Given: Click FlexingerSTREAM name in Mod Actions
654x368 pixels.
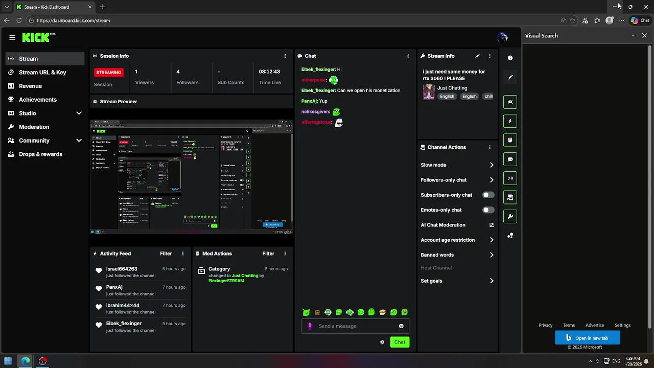Looking at the screenshot, I should click(226, 281).
